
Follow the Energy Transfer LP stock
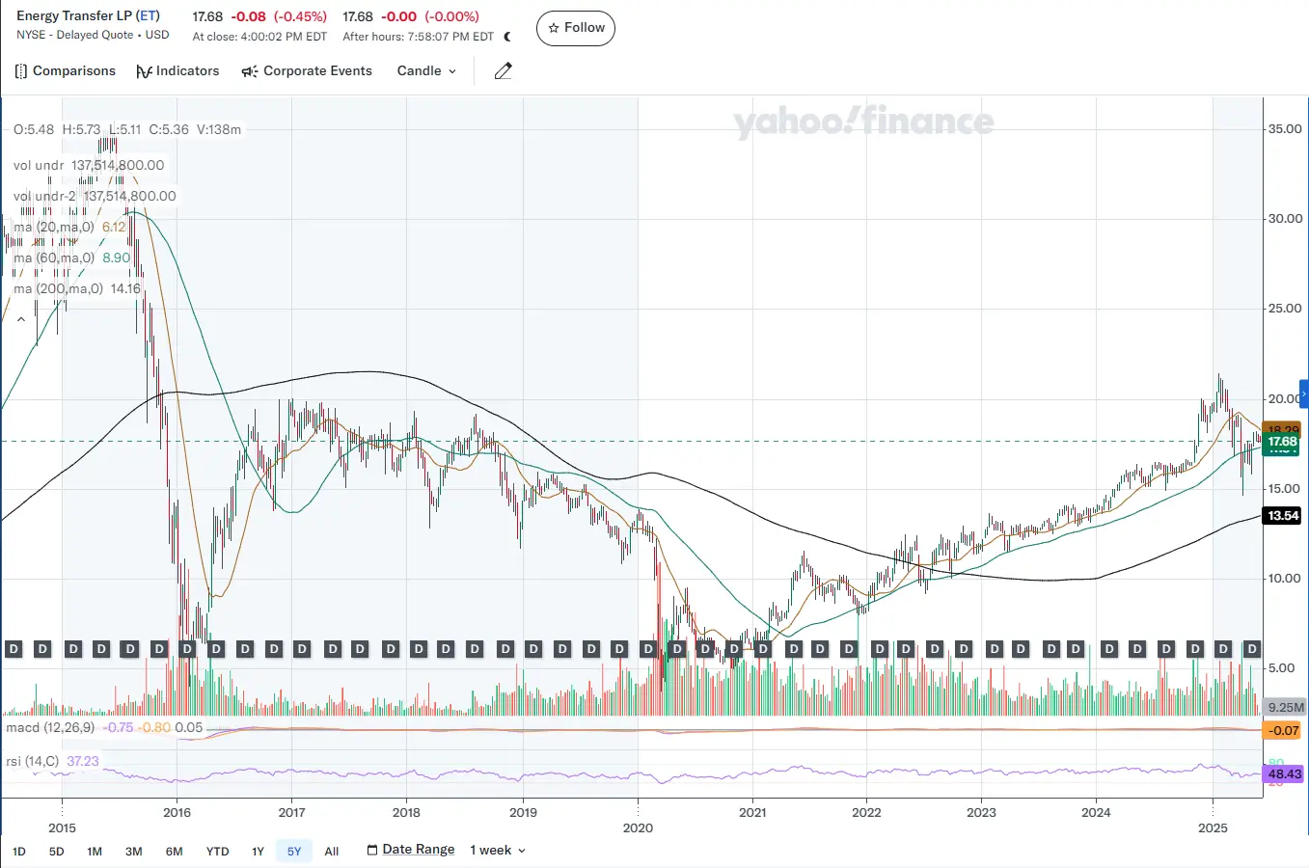575,28
